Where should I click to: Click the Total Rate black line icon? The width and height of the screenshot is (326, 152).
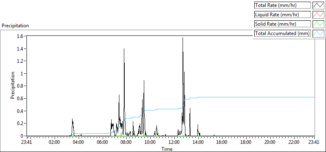pyautogui.click(x=318, y=5)
